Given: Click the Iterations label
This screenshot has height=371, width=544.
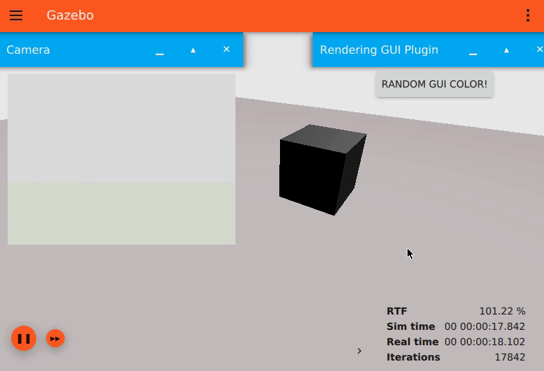Looking at the screenshot, I should (413, 357).
